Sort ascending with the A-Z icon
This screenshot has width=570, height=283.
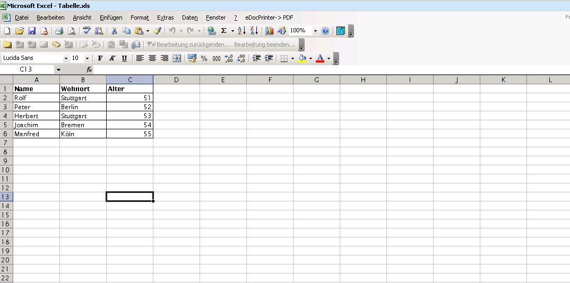241,31
